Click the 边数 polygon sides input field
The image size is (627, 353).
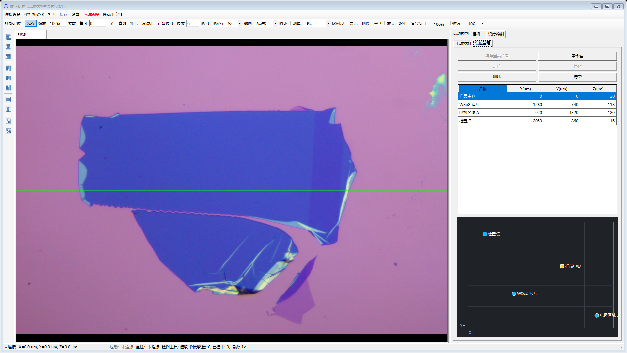click(x=193, y=24)
